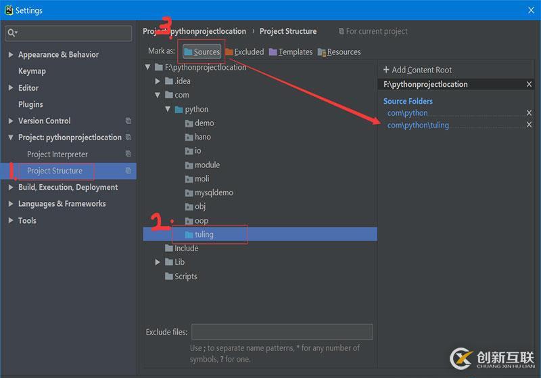
Task: Remove content root F:\pythonprojectlocation
Action: (x=529, y=84)
